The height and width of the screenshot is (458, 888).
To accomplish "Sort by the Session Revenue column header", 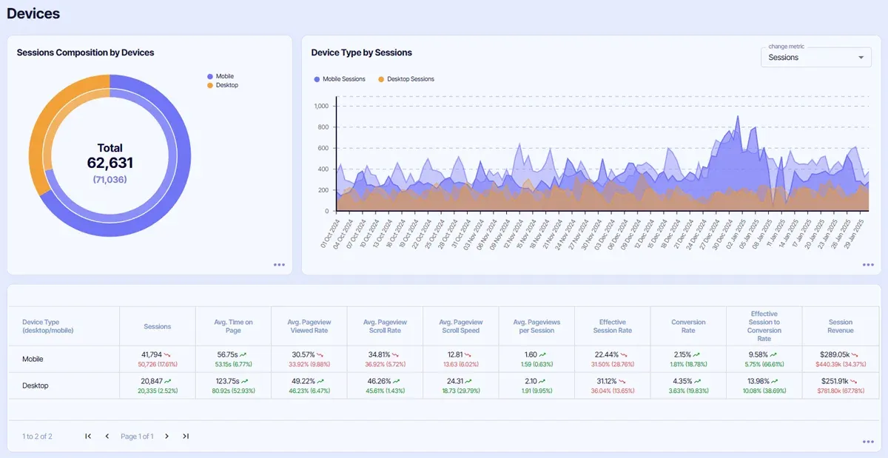I will click(841, 326).
